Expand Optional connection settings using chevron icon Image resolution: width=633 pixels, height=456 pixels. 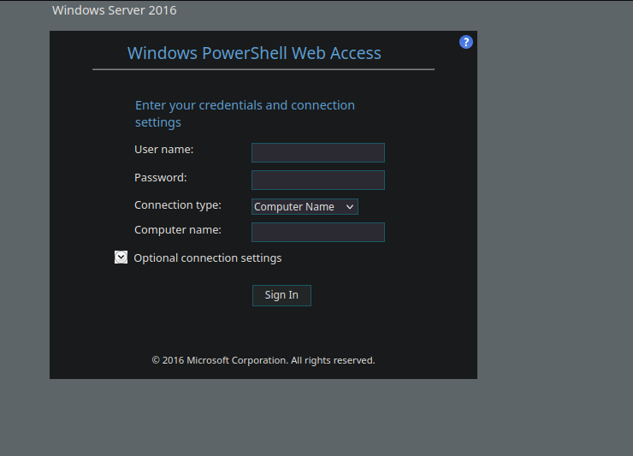click(x=121, y=258)
